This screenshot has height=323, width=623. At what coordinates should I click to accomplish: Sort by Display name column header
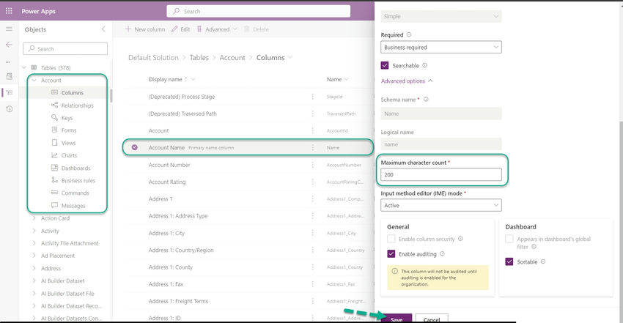[x=166, y=79]
